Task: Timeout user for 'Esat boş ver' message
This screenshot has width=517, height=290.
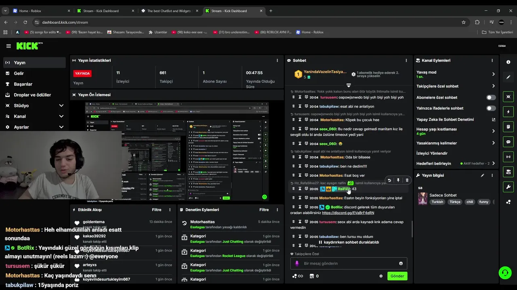Action: click(300, 176)
